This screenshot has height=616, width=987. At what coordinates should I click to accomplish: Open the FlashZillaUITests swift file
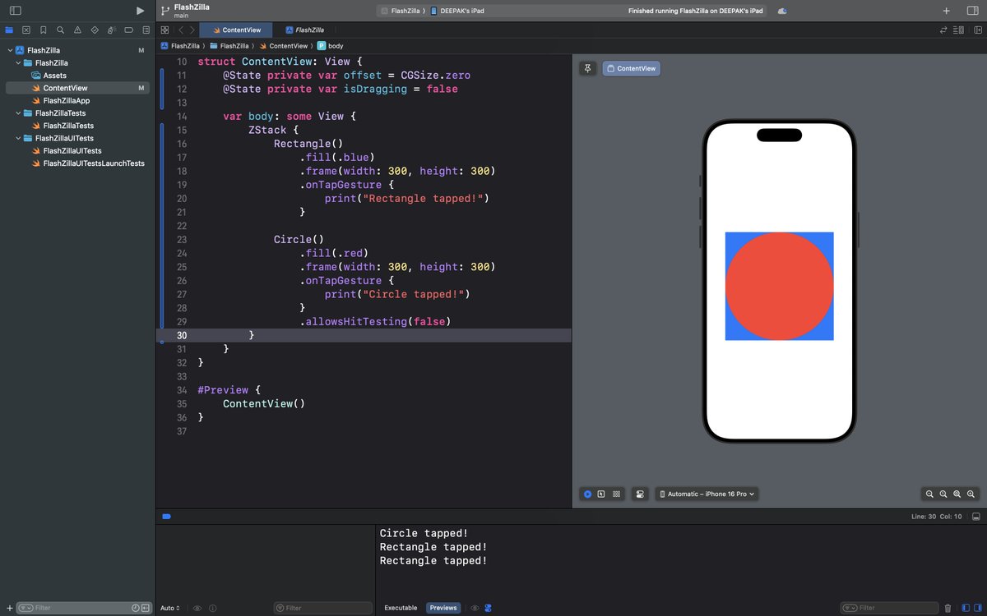click(x=72, y=151)
